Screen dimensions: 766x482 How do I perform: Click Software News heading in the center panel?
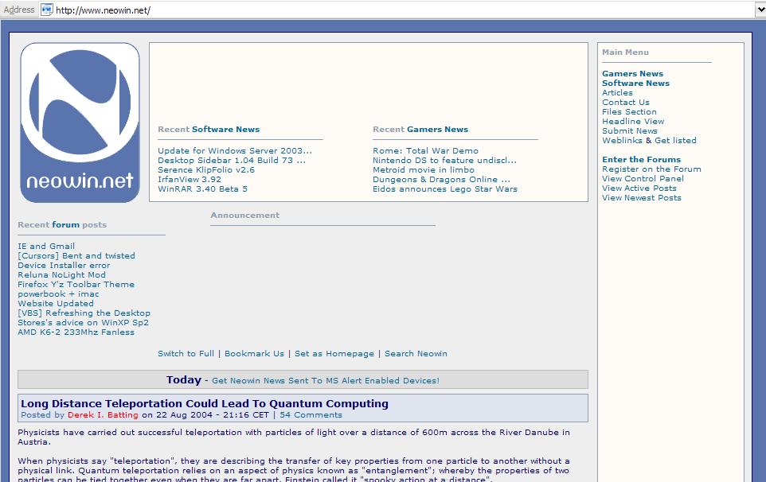click(x=225, y=130)
